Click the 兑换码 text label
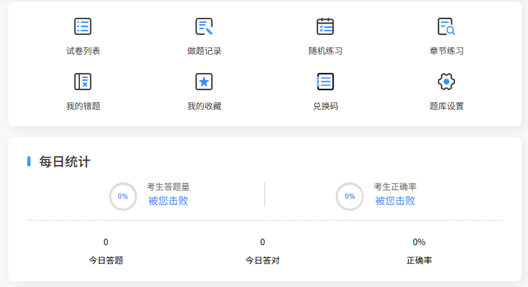 tap(325, 106)
